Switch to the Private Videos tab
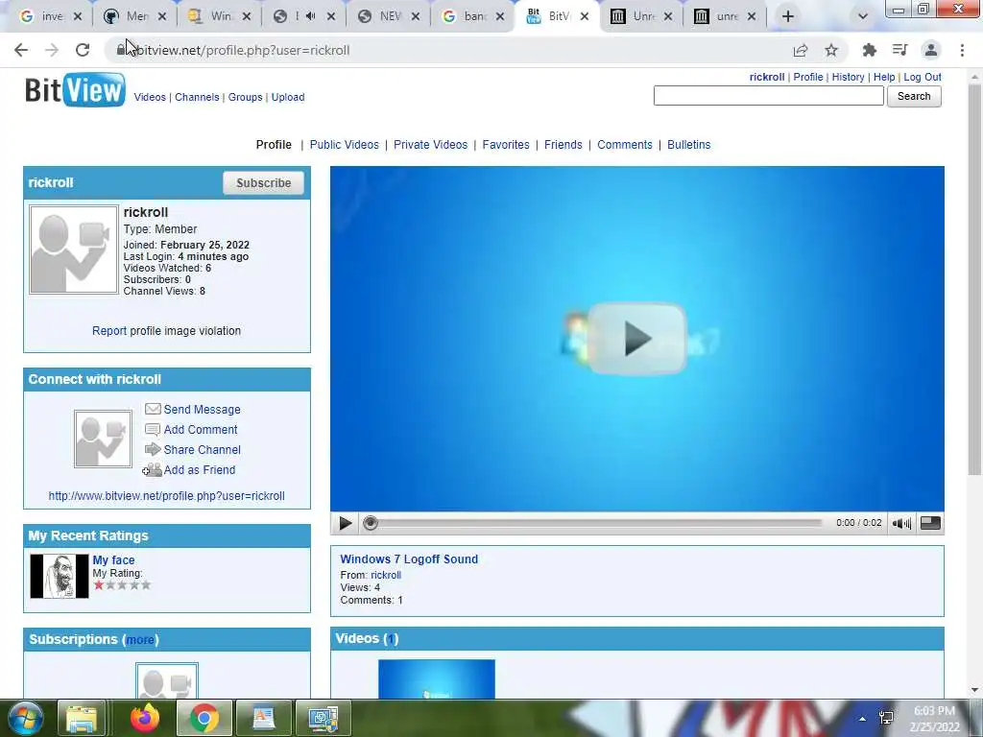The height and width of the screenshot is (737, 983). (431, 145)
